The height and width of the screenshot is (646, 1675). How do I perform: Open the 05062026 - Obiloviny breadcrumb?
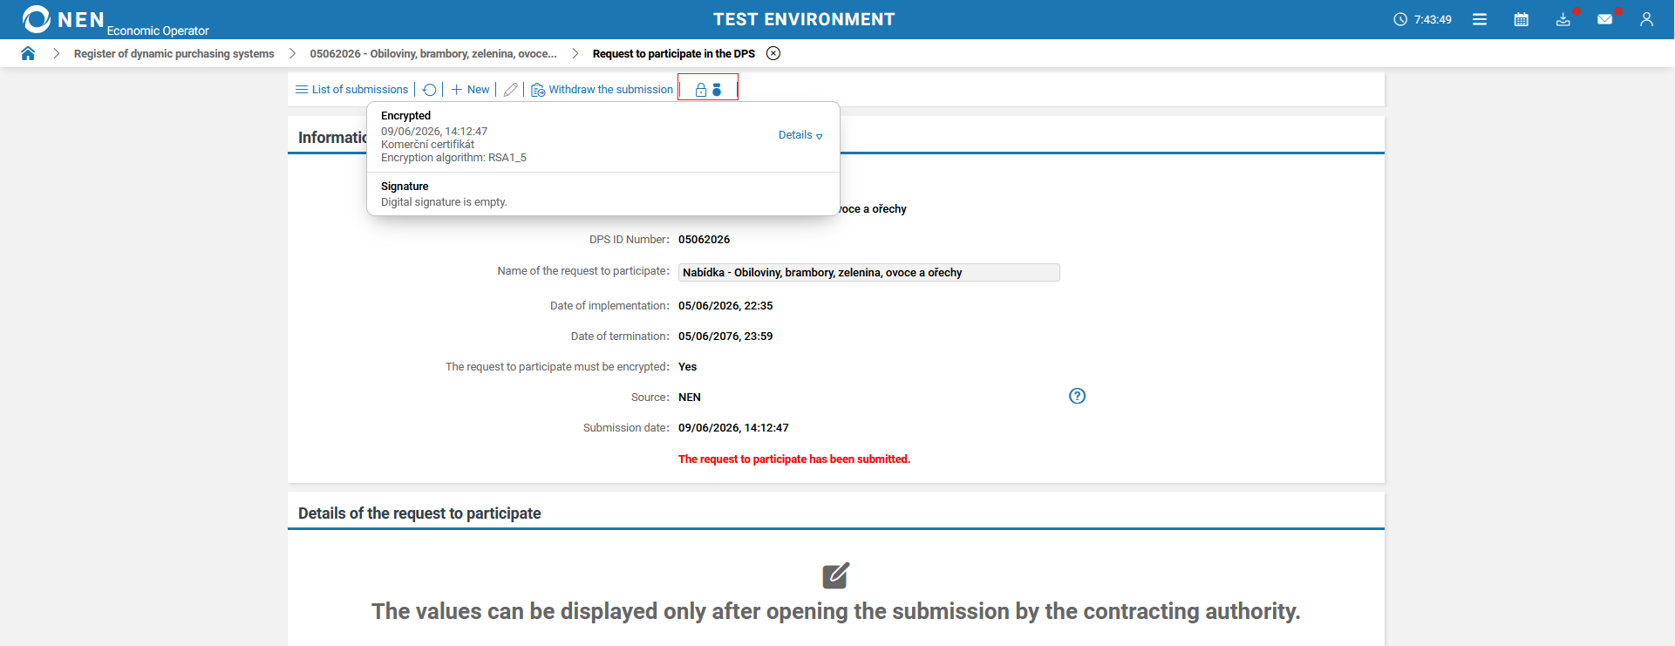(433, 53)
